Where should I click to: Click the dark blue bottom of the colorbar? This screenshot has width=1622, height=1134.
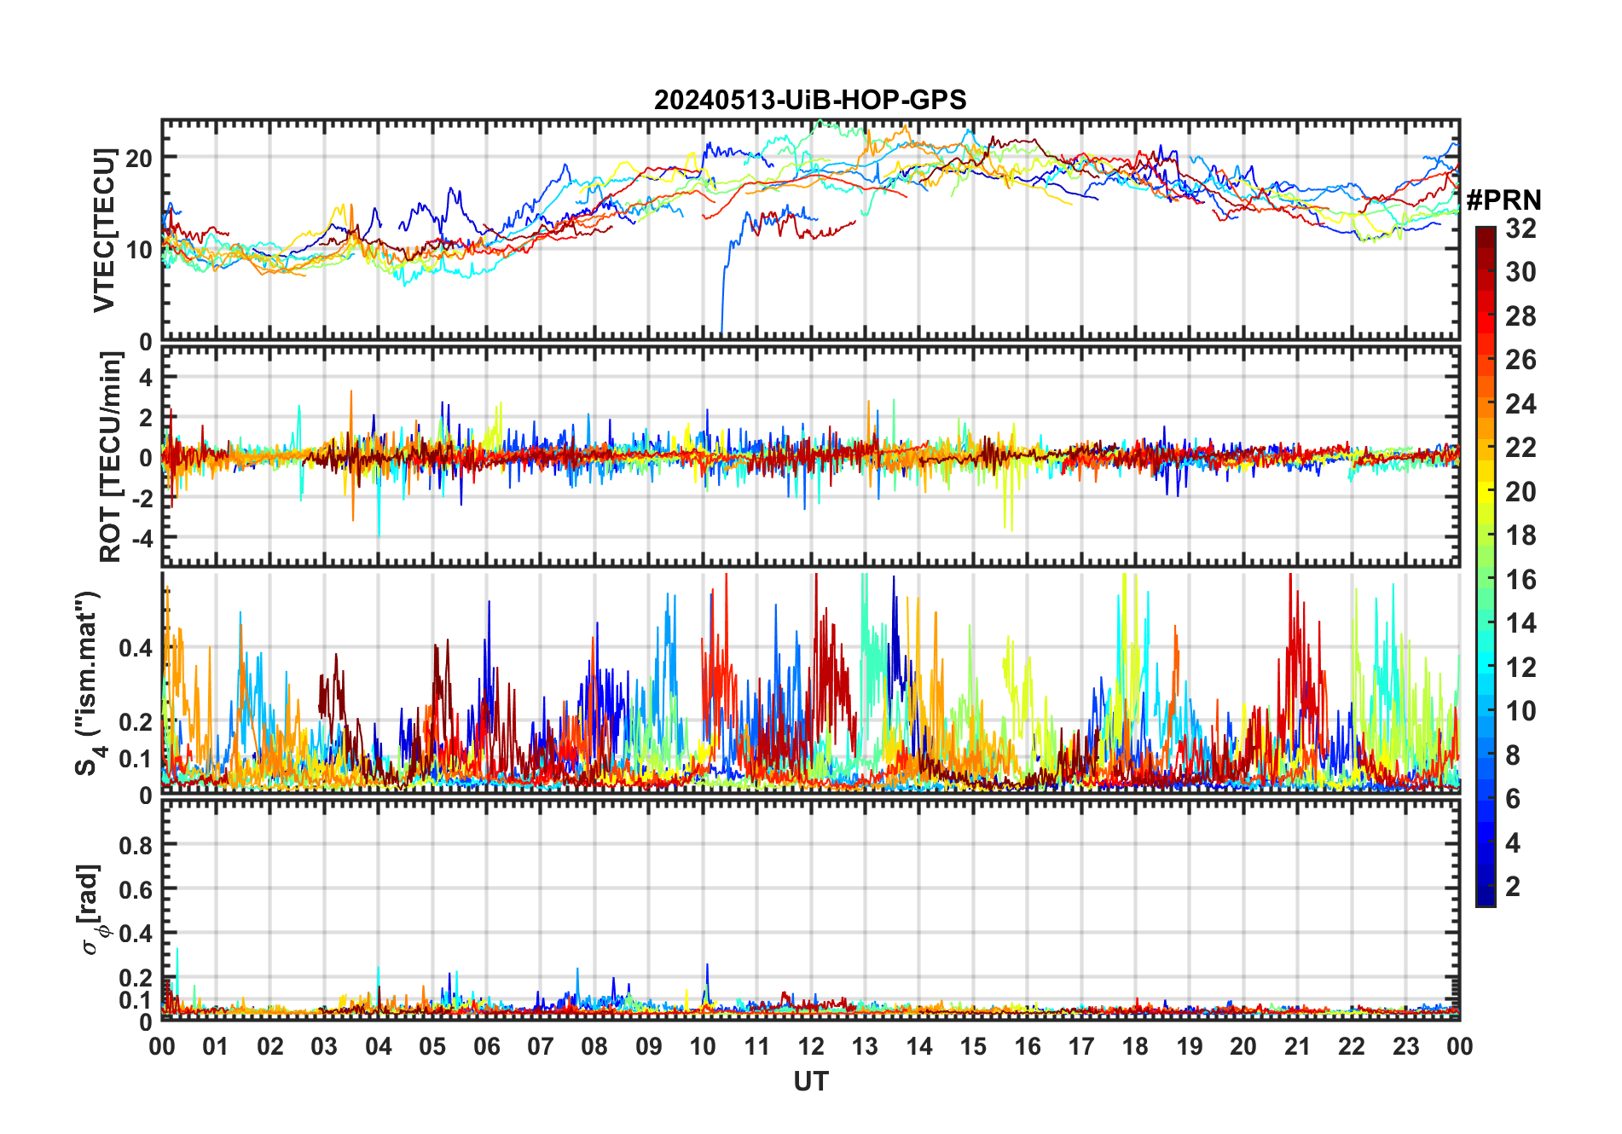[x=1486, y=899]
